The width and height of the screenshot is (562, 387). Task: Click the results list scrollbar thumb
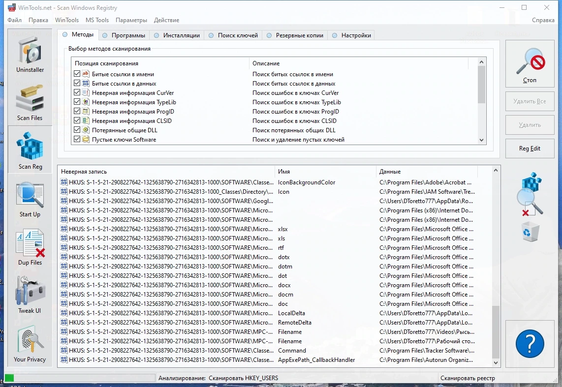496,332
